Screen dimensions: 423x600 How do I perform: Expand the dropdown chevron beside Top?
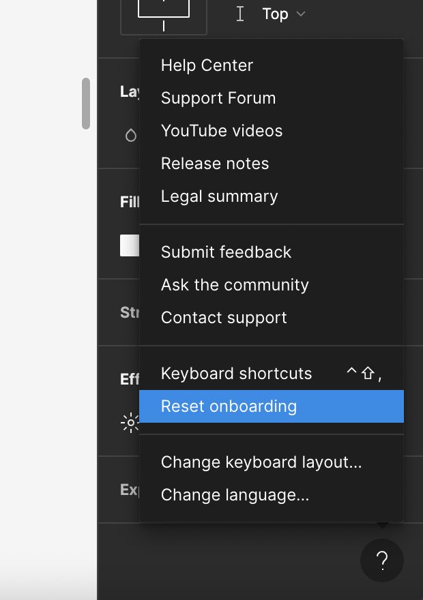301,14
